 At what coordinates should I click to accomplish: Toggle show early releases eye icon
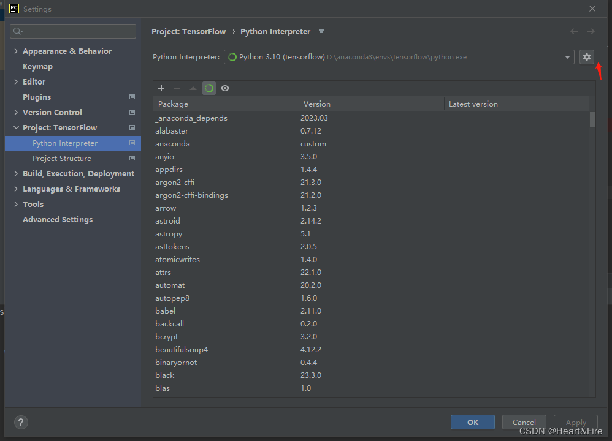[x=225, y=88]
